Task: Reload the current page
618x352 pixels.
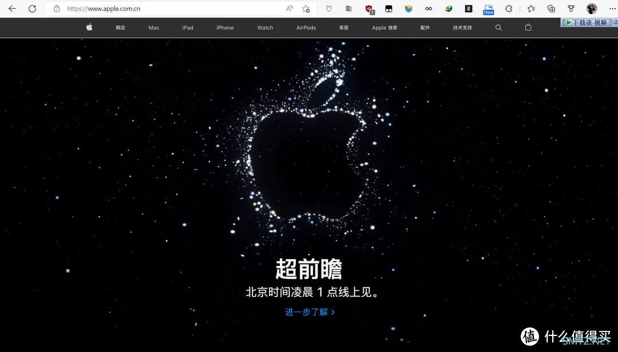Action: (x=32, y=9)
